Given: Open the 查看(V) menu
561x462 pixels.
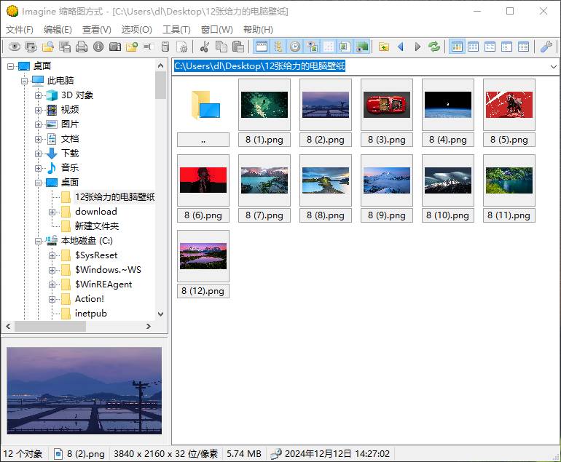Looking at the screenshot, I should [96, 30].
